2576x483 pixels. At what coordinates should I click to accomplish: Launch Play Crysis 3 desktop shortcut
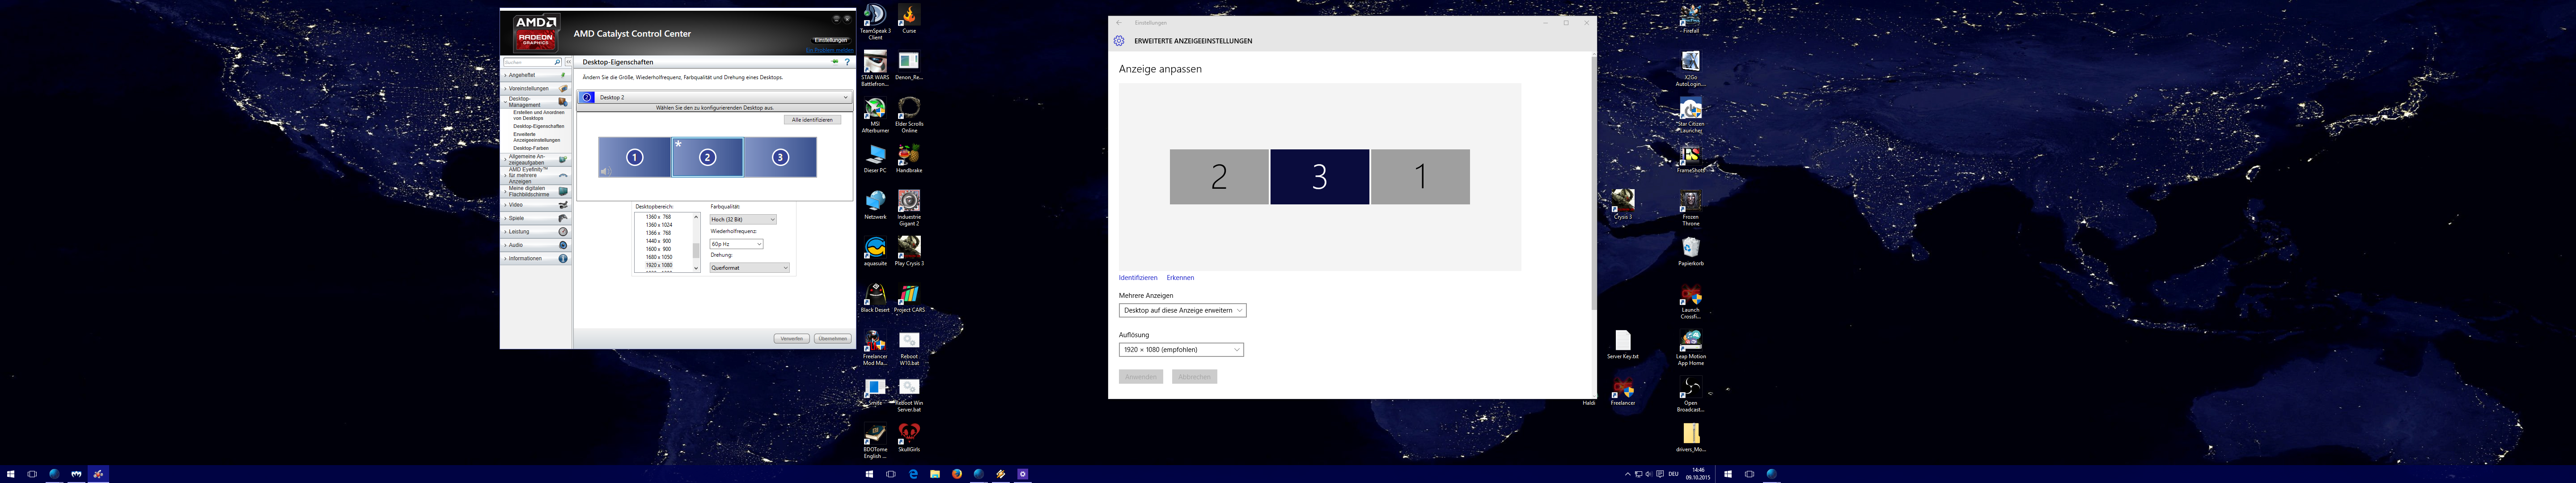point(909,251)
